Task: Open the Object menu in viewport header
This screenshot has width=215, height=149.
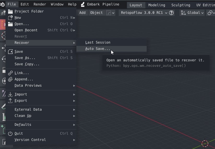Action: pos(96,13)
